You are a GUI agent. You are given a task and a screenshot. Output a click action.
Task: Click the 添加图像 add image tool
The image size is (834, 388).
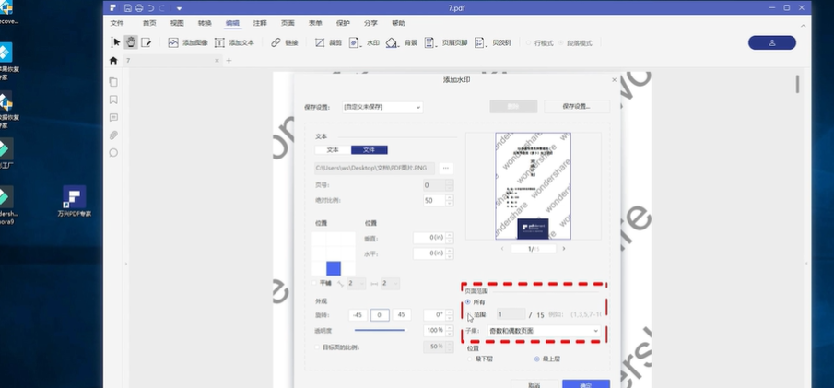tap(188, 42)
